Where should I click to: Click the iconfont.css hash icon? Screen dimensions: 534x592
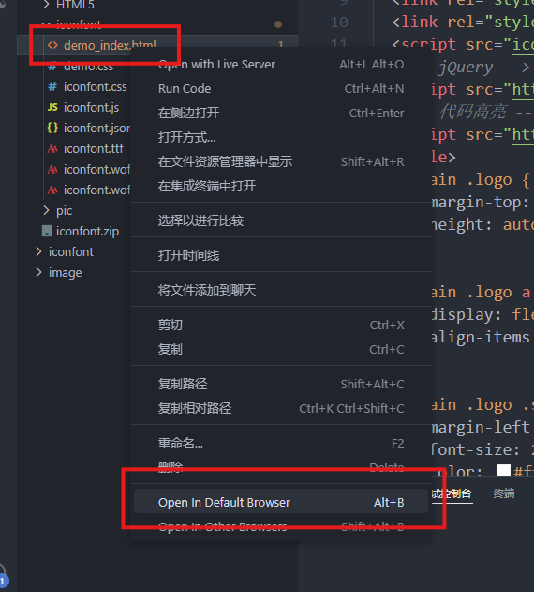52,87
